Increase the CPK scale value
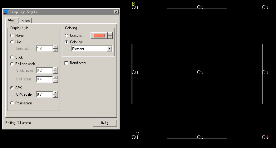 [x=56, y=93]
